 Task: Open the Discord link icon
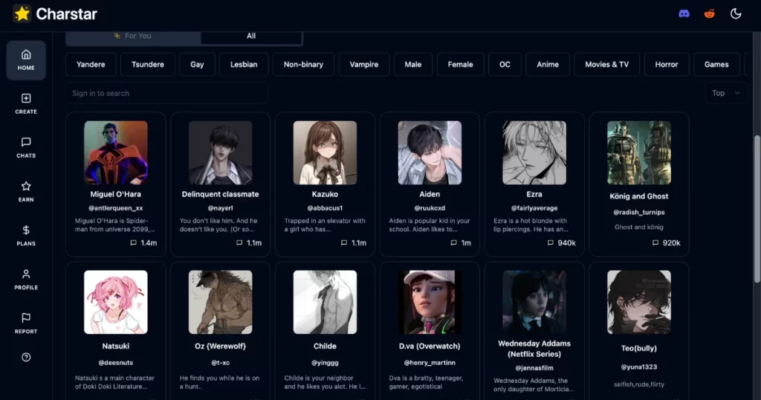(x=684, y=13)
